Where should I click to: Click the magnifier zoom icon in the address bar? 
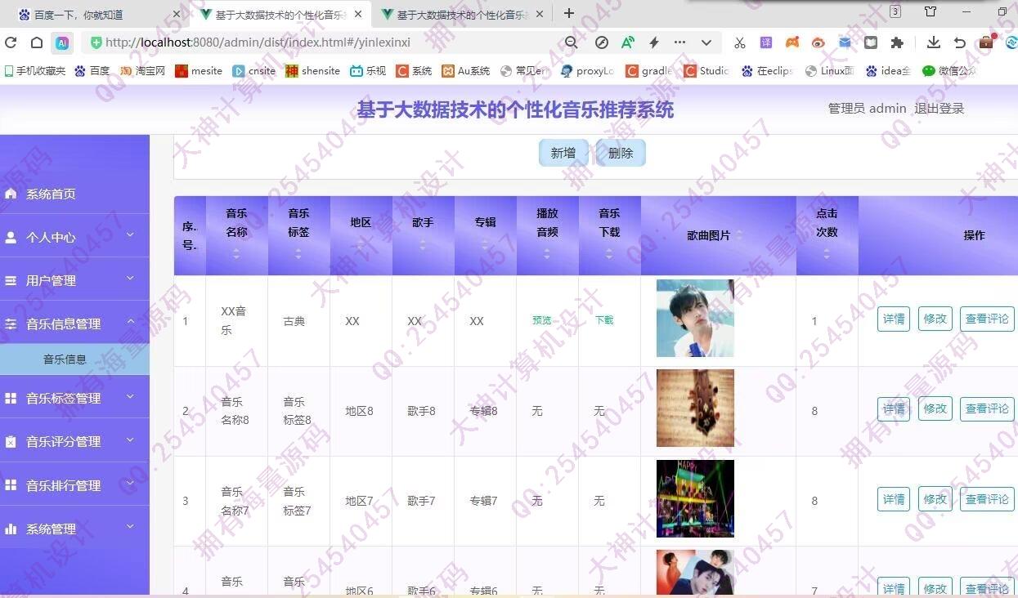tap(572, 42)
